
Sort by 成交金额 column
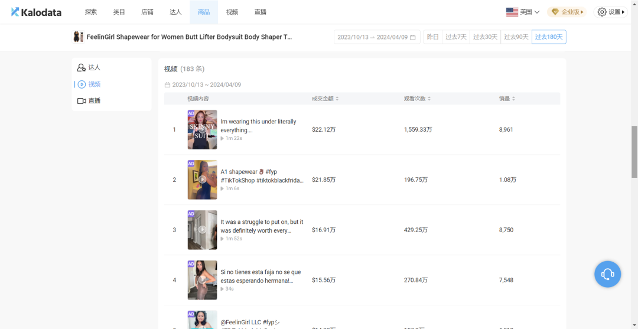pyautogui.click(x=325, y=99)
